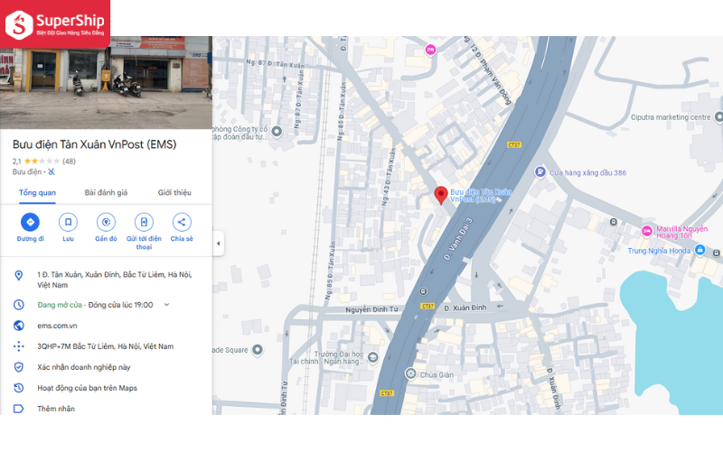
Task: Click the Đường đi directions icon
Action: coord(30,222)
